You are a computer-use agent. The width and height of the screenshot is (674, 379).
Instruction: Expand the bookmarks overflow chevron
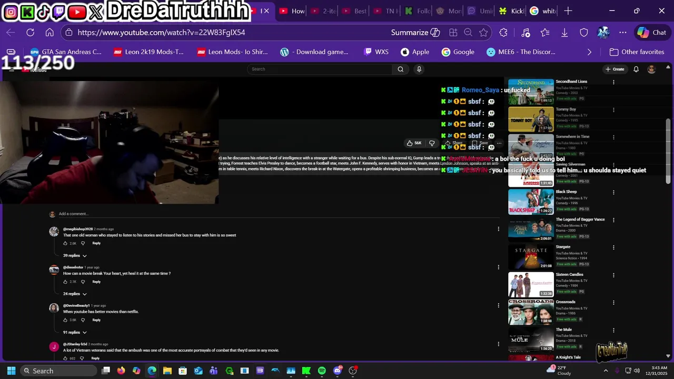(589, 52)
